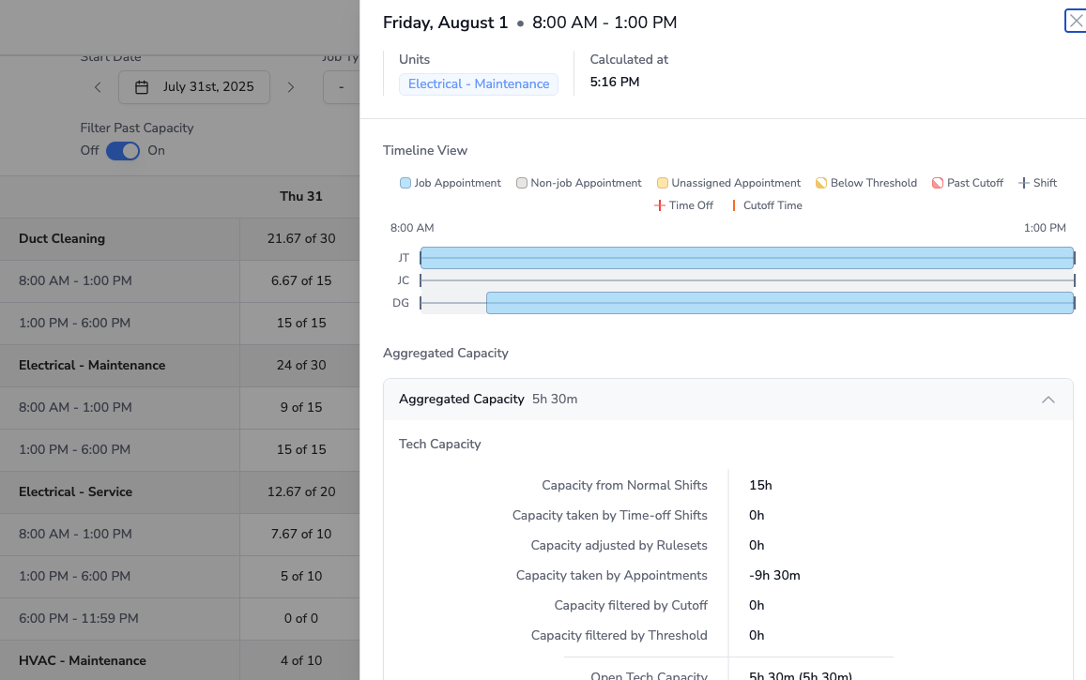
Task: Click the Time Off legend icon
Action: (x=660, y=205)
